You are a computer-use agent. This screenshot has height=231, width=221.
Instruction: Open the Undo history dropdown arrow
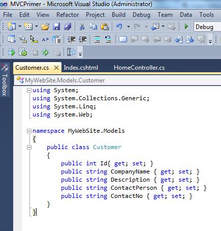click(x=129, y=26)
